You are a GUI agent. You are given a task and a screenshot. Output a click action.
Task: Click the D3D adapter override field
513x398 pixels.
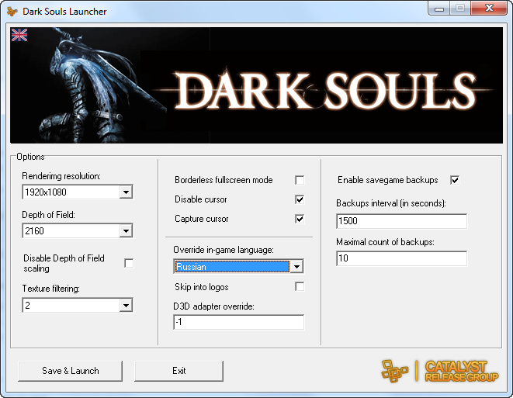tap(239, 322)
